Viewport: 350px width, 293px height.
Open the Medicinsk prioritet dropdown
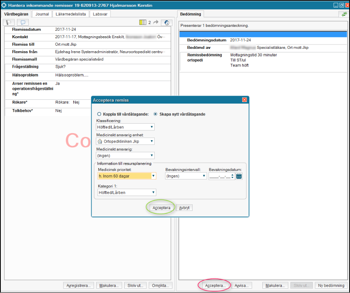click(x=153, y=176)
